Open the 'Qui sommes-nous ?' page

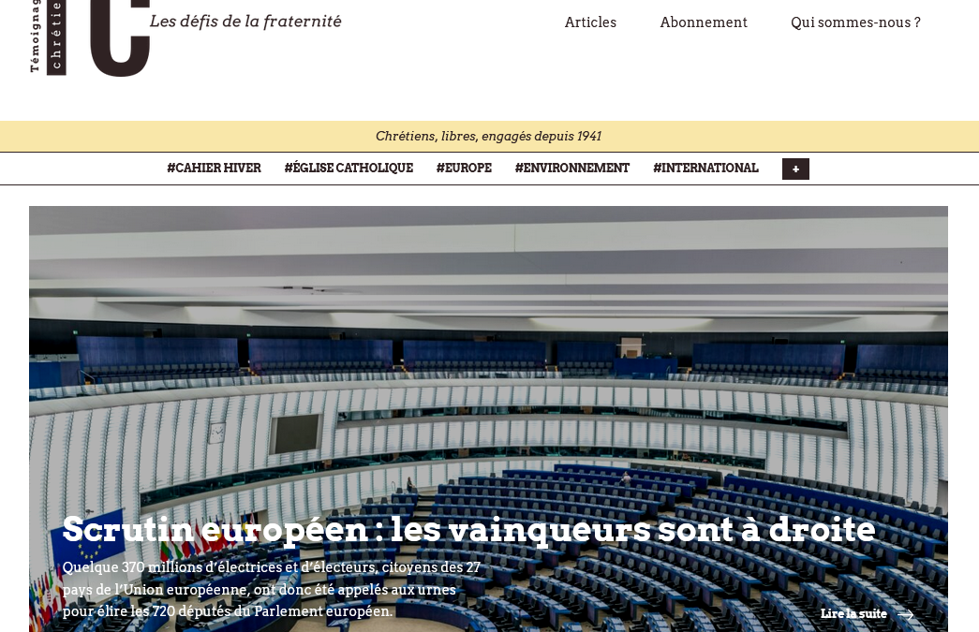coord(855,22)
